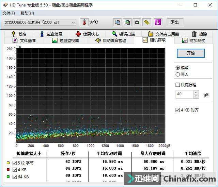Click the 52.109 ms maximum access time
The height and width of the screenshot is (187, 218).
pos(154,168)
